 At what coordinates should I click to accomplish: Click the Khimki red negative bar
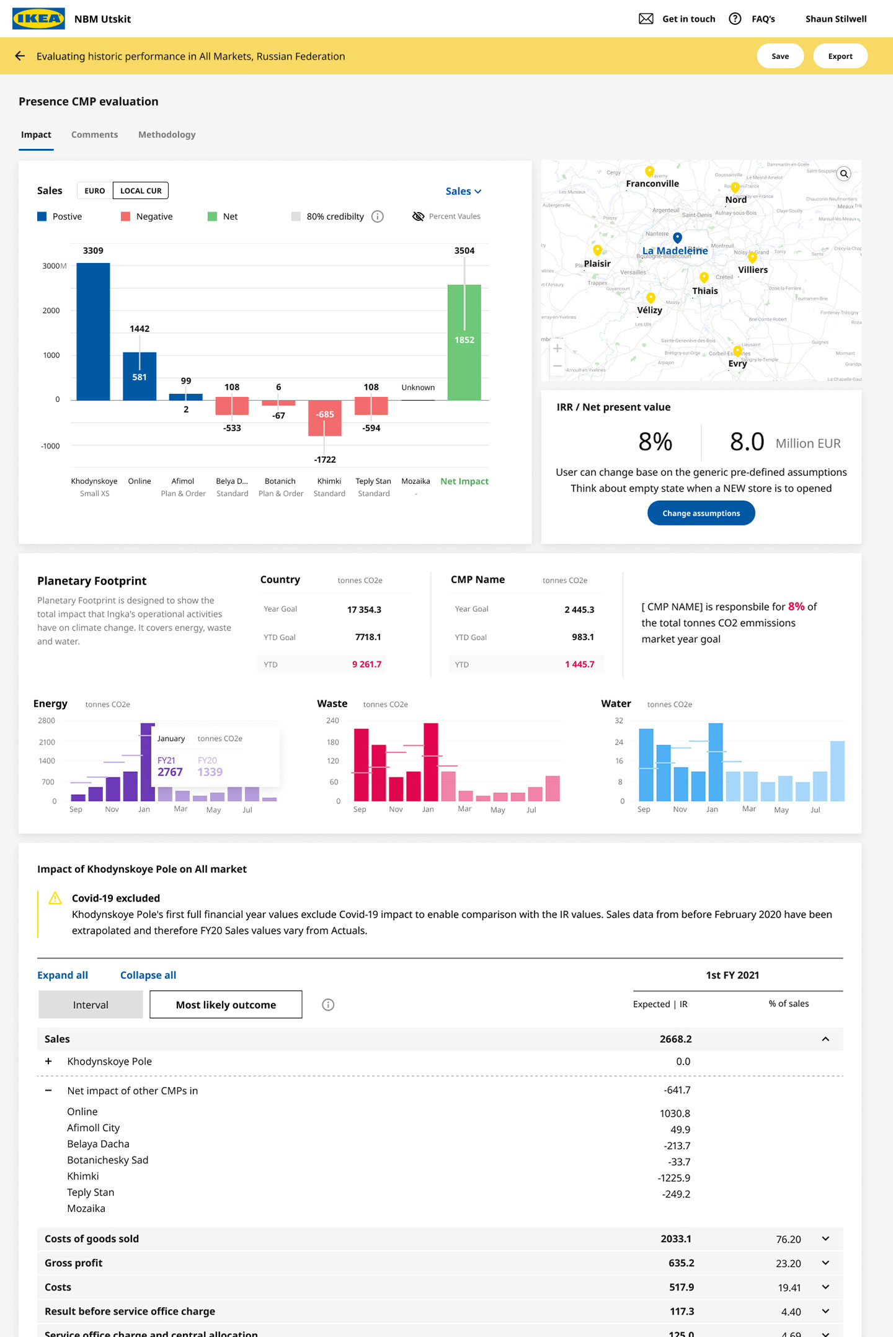point(325,418)
